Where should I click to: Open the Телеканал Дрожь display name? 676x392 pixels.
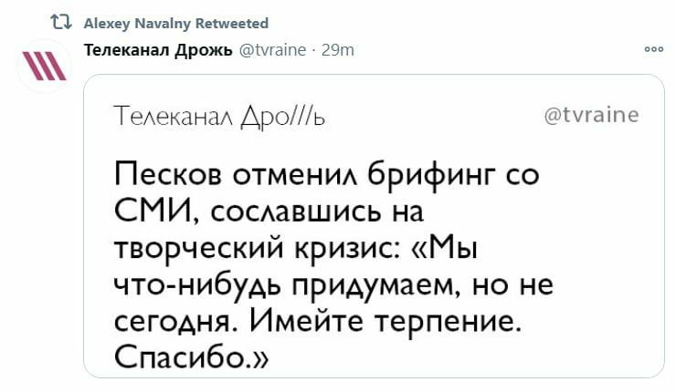click(156, 51)
